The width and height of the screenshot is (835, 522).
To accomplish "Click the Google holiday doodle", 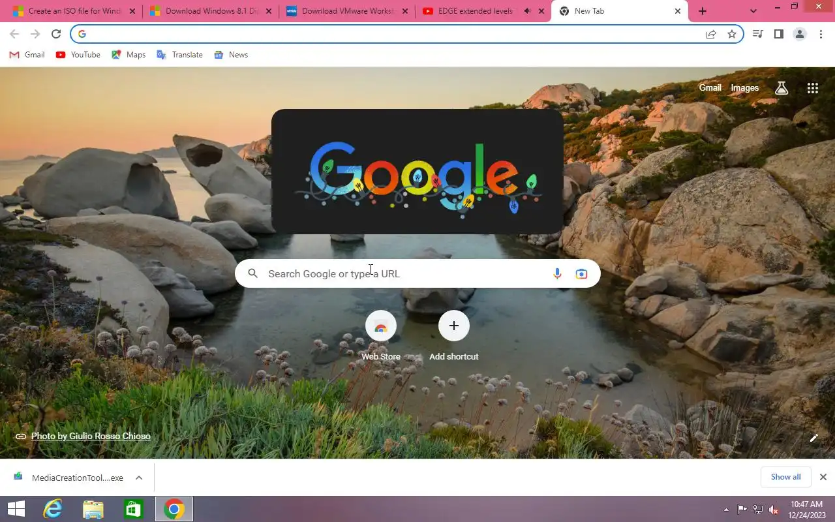I will tap(417, 172).
